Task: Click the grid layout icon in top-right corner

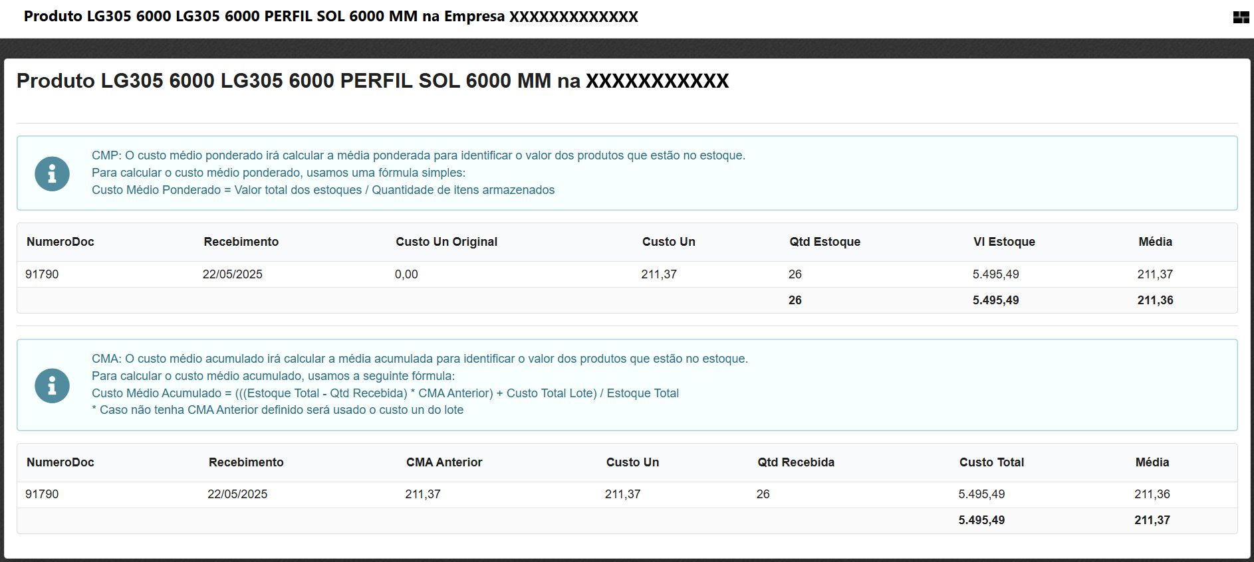Action: [1241, 17]
